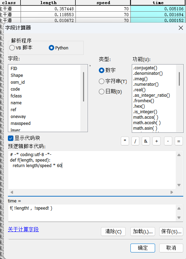Image resolution: width=186 pixels, height=259 pixels.
Task: Click the length column header in table
Action: click(x=48, y=3)
